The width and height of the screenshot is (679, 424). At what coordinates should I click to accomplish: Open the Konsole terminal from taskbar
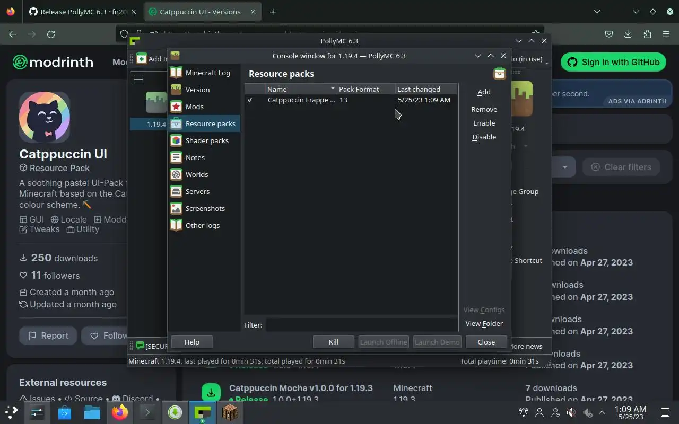tap(147, 412)
